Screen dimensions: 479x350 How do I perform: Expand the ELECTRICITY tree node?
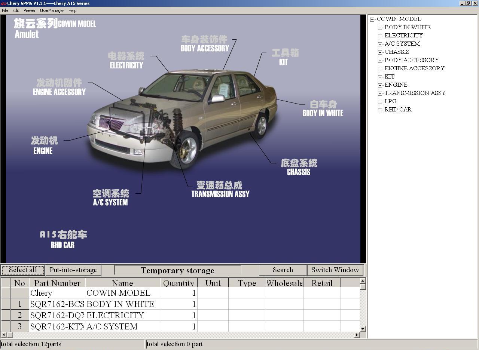click(380, 36)
